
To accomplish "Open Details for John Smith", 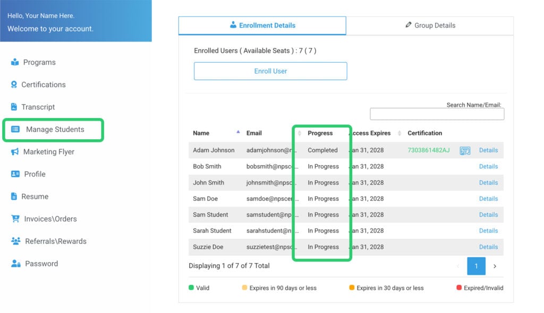I will [x=488, y=183].
